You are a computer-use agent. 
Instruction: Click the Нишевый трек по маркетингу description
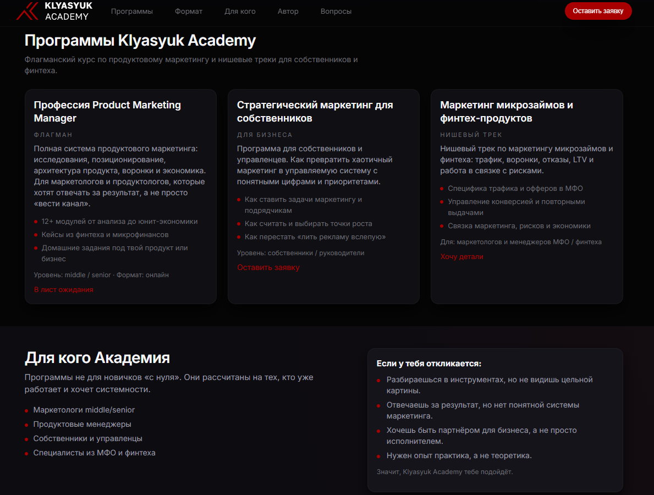click(x=526, y=159)
